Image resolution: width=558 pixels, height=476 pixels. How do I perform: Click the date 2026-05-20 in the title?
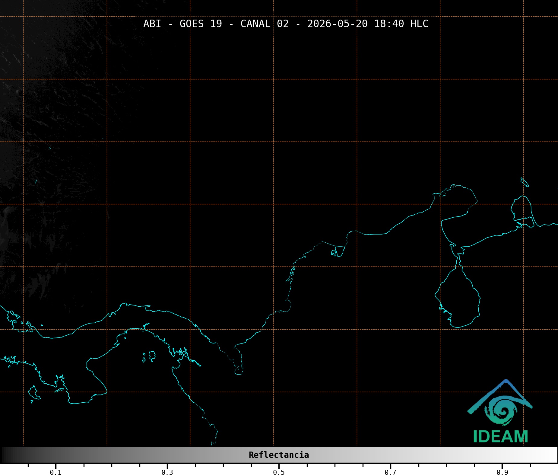[x=337, y=24]
